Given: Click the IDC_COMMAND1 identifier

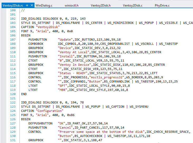Looking at the screenshot, I should pyautogui.click(x=75, y=81).
